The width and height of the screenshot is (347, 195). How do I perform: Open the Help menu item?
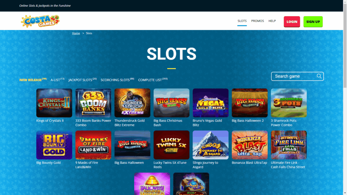[272, 21]
